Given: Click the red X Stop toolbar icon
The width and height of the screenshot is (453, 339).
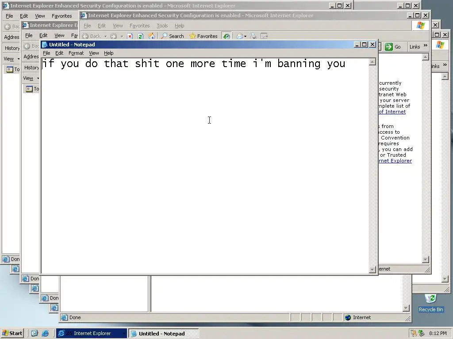Looking at the screenshot, I should [x=130, y=36].
